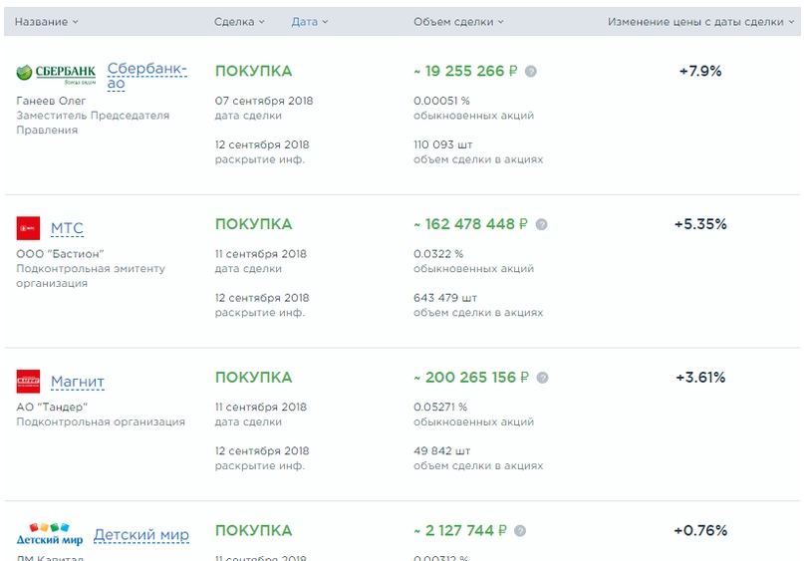Click ПОКУПКА in the Сбербанк row
804x561 pixels.
coord(253,72)
